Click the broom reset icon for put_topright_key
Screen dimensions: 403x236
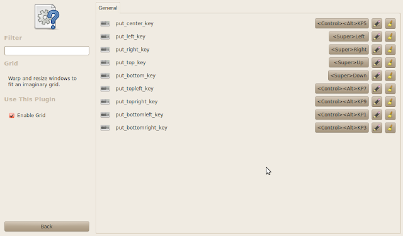tap(390, 102)
